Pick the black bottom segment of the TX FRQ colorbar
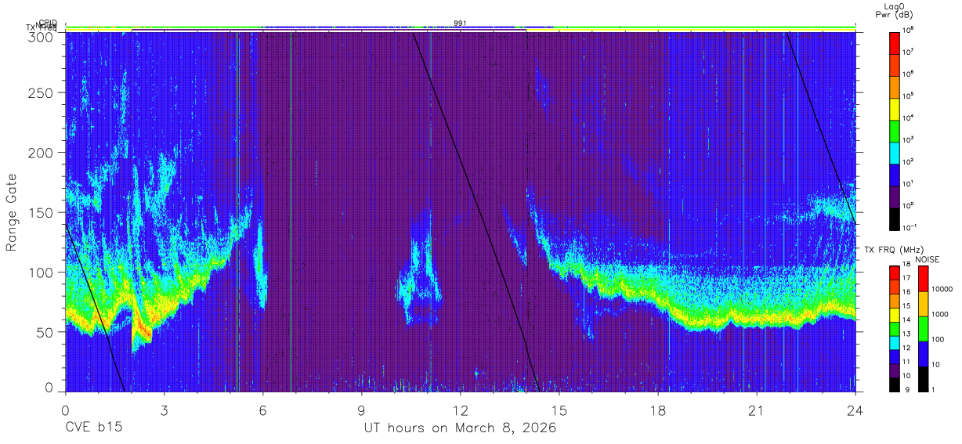Image resolution: width=962 pixels, height=444 pixels. pyautogui.click(x=895, y=384)
